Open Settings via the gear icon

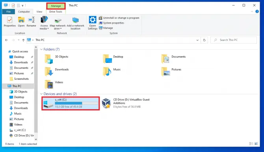pos(93,23)
